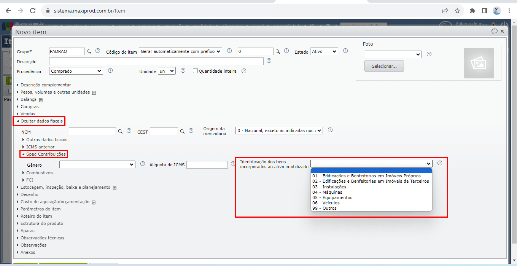
Task: Collapse Identificação dos bens dropdown
Action: coord(371,164)
